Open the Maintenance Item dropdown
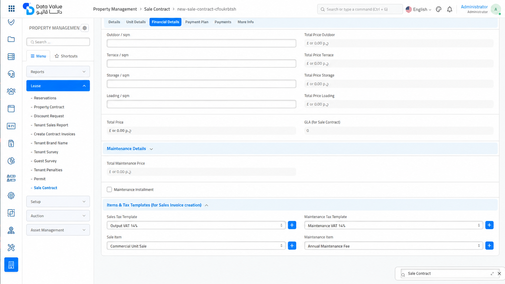Viewport: 505px width, 284px height. click(394, 246)
